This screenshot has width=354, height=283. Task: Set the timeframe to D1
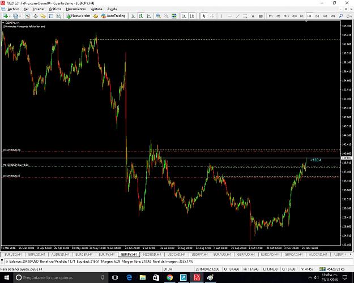(317, 16)
